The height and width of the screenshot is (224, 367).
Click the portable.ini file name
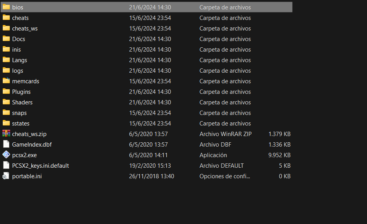pos(27,176)
